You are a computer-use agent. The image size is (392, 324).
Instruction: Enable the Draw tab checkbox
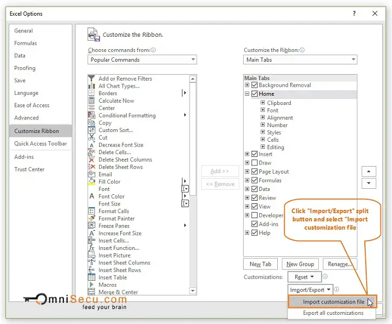pos(254,163)
